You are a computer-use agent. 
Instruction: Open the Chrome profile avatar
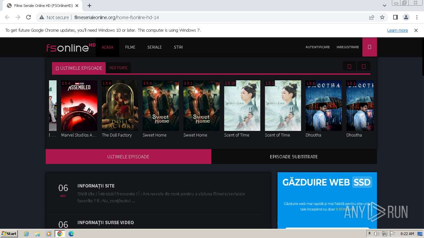(x=406, y=17)
